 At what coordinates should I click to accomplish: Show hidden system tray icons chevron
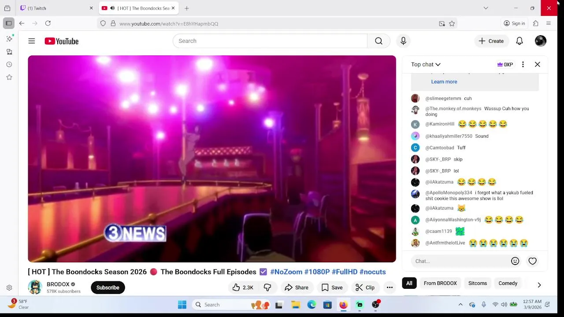pos(460,305)
